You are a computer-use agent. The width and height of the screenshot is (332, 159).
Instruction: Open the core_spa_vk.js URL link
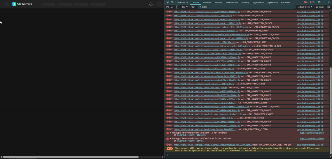click(x=207, y=53)
